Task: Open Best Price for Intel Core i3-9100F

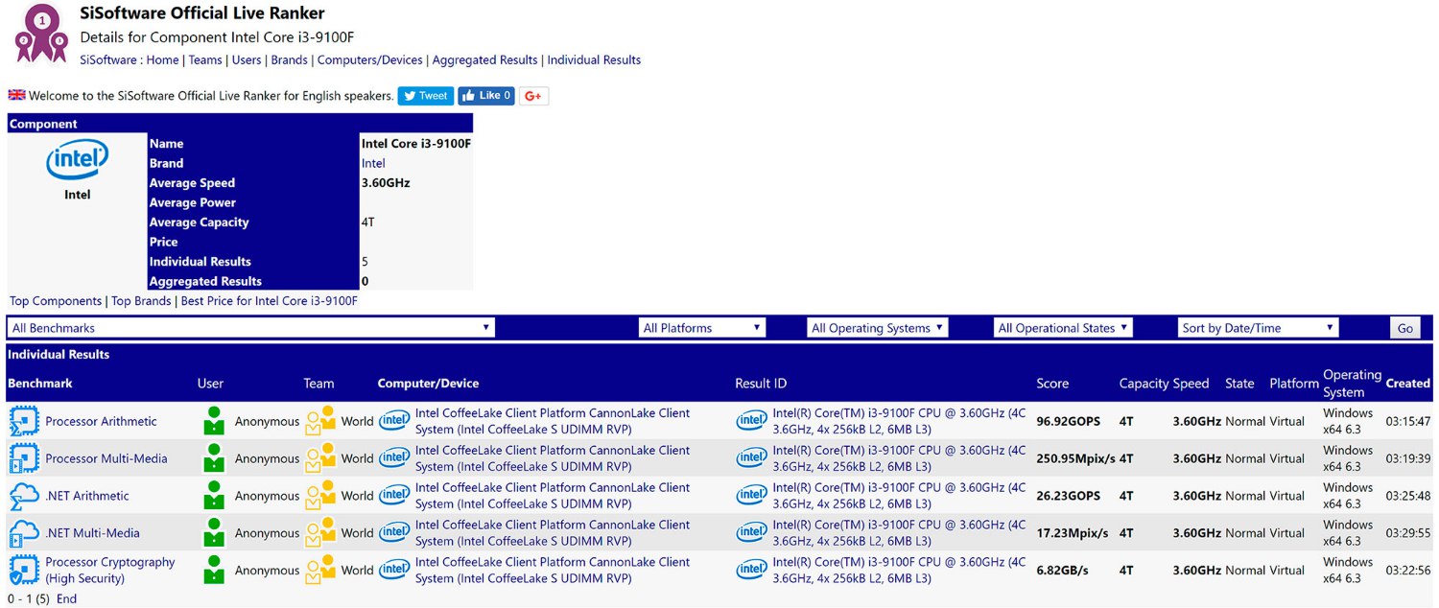Action: tap(270, 301)
